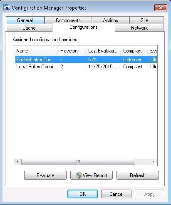Sort by the Revision column header

(x=72, y=51)
